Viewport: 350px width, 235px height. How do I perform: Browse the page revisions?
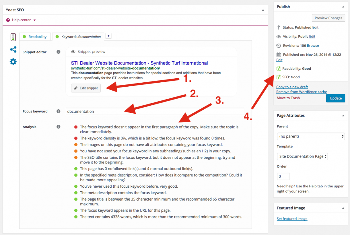tap(313, 45)
